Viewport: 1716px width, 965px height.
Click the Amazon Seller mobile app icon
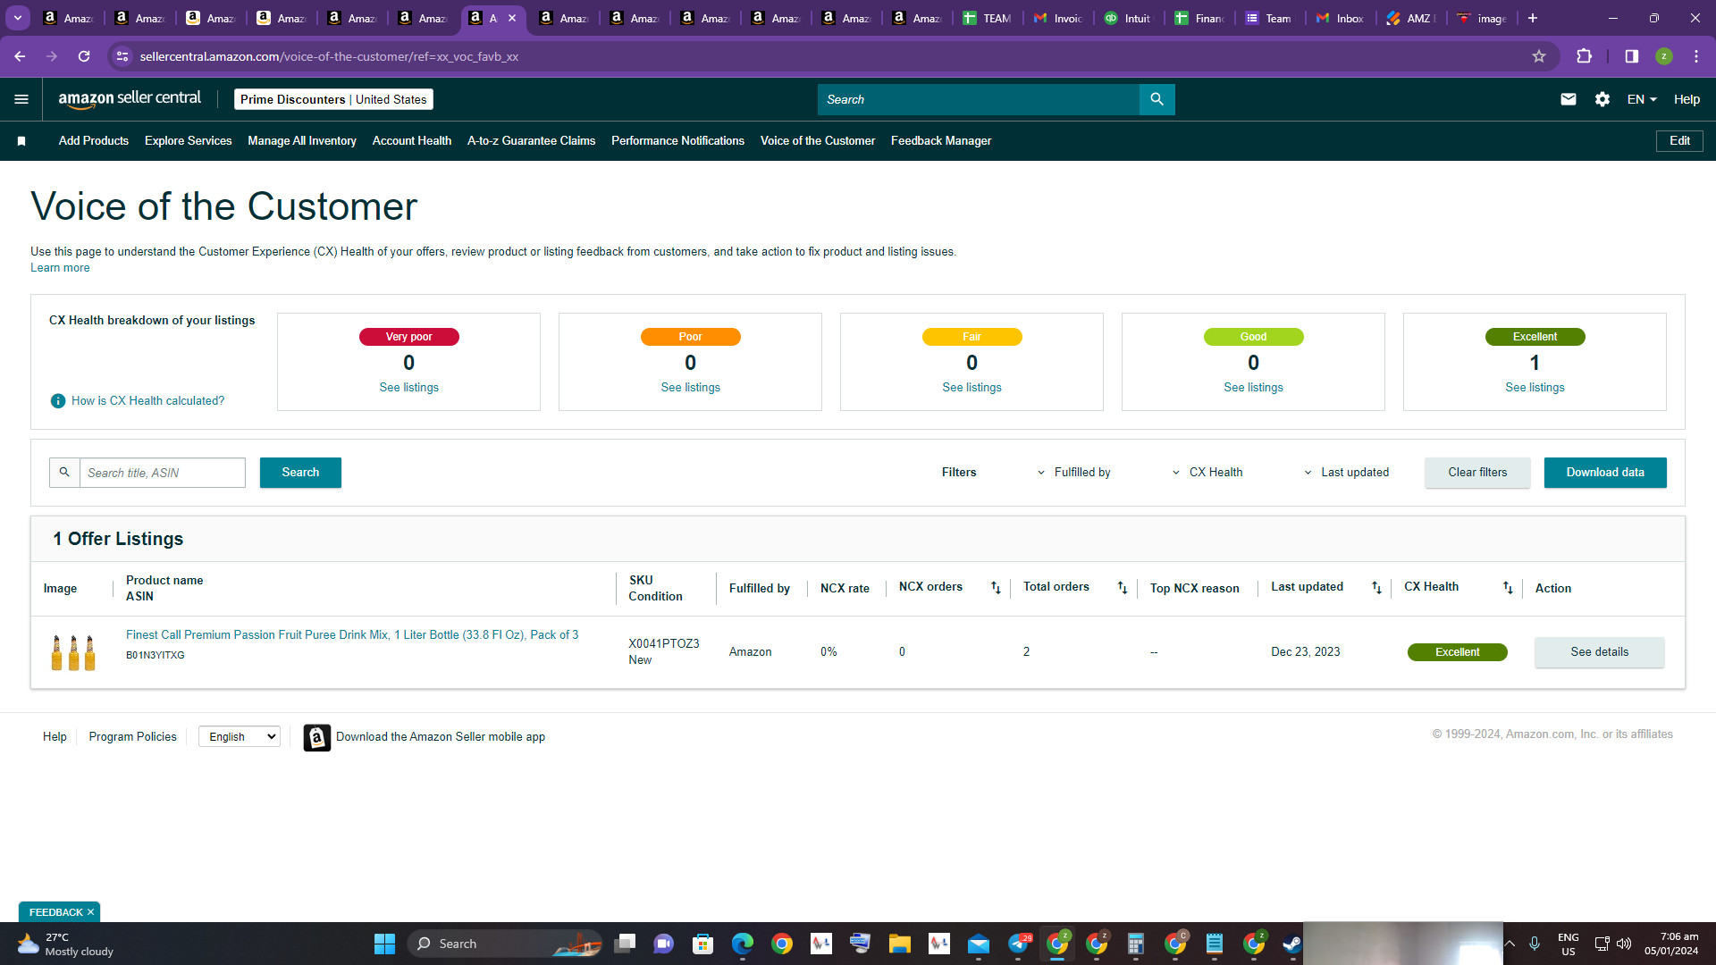(316, 737)
